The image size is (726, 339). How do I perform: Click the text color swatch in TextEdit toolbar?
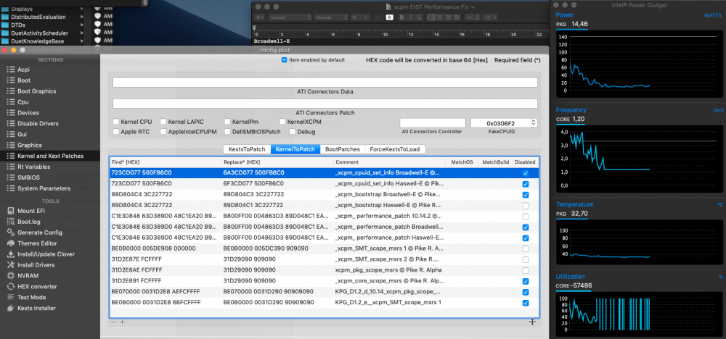click(x=378, y=17)
